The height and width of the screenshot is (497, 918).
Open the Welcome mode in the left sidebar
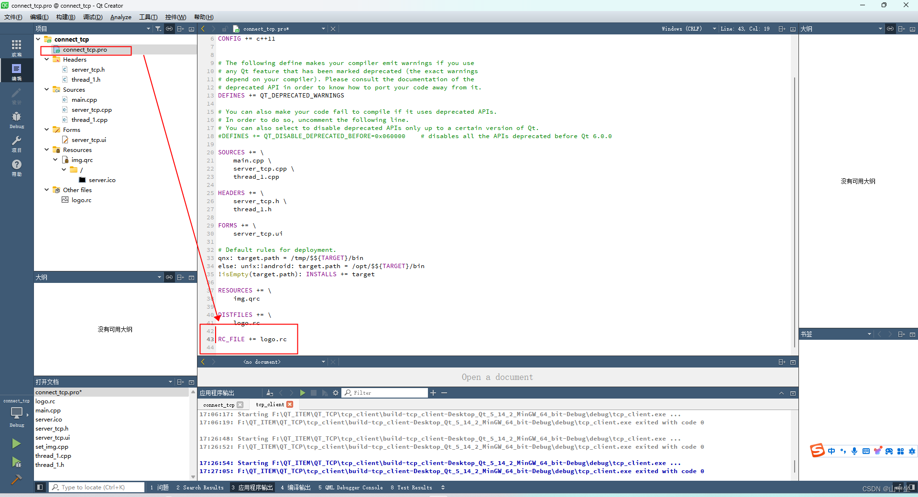[16, 48]
